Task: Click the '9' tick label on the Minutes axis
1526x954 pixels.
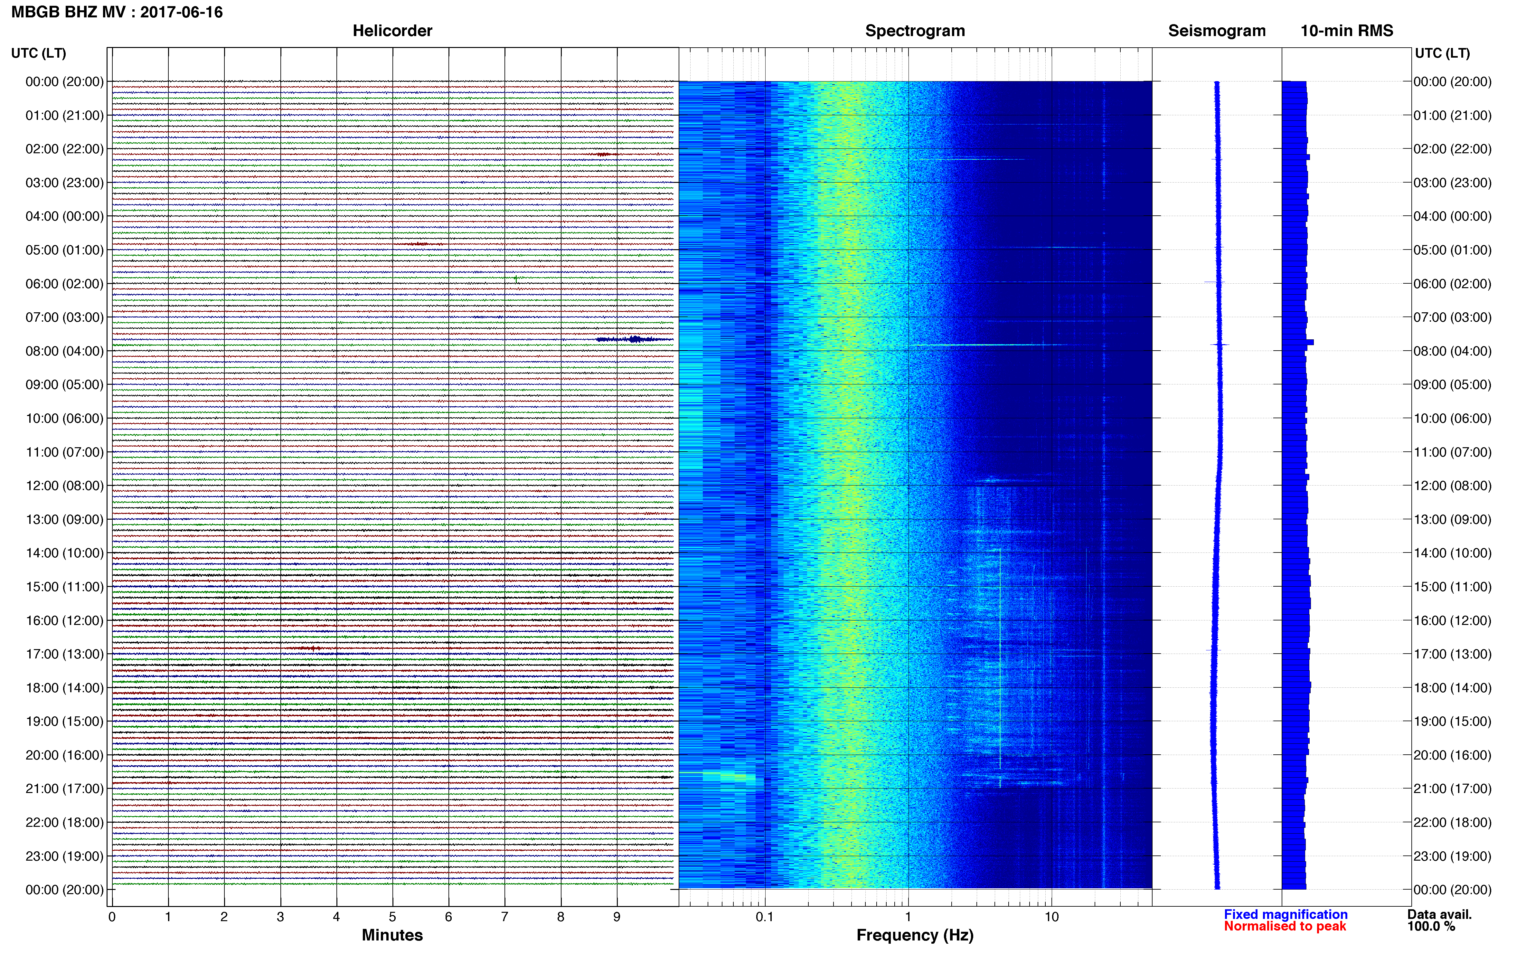Action: pyautogui.click(x=617, y=917)
